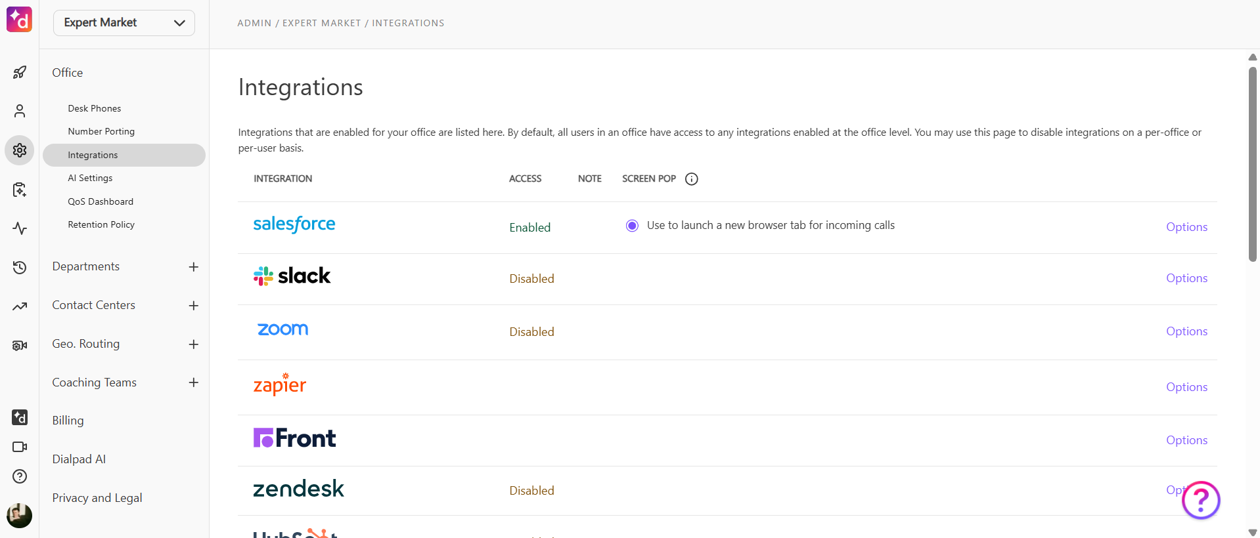Viewport: 1260px width, 538px height.
Task: Click the Screen Pop info icon
Action: (692, 179)
